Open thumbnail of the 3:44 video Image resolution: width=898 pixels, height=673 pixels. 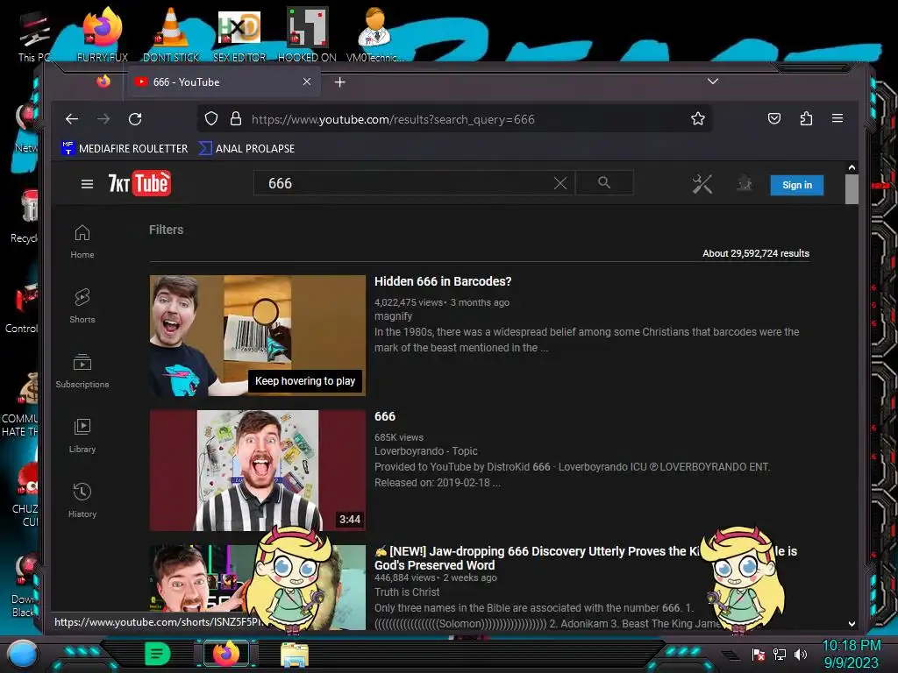258,471
